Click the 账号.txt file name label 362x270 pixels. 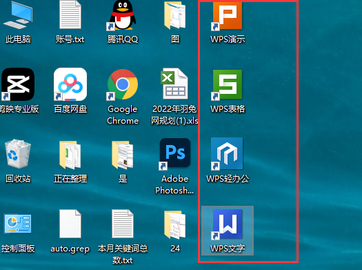[70, 39]
